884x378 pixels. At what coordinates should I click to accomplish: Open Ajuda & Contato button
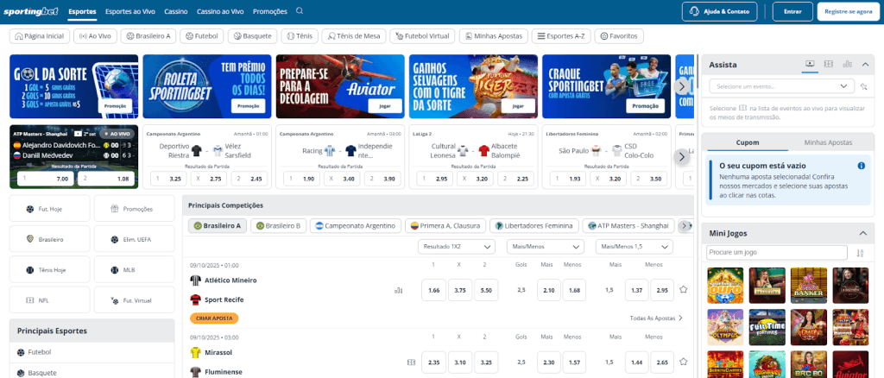point(721,11)
